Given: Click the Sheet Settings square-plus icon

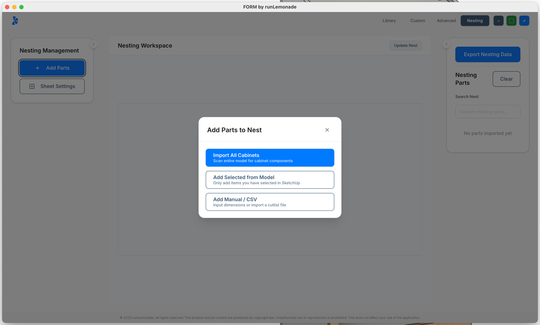Looking at the screenshot, I should coord(32,87).
